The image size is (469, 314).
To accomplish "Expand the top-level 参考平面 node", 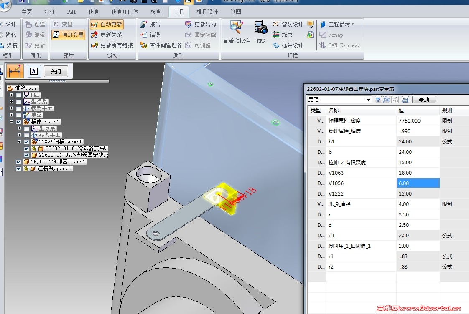I will coord(11,108).
